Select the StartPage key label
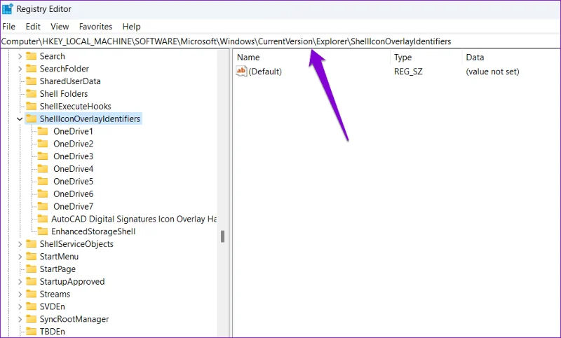 pos(58,269)
